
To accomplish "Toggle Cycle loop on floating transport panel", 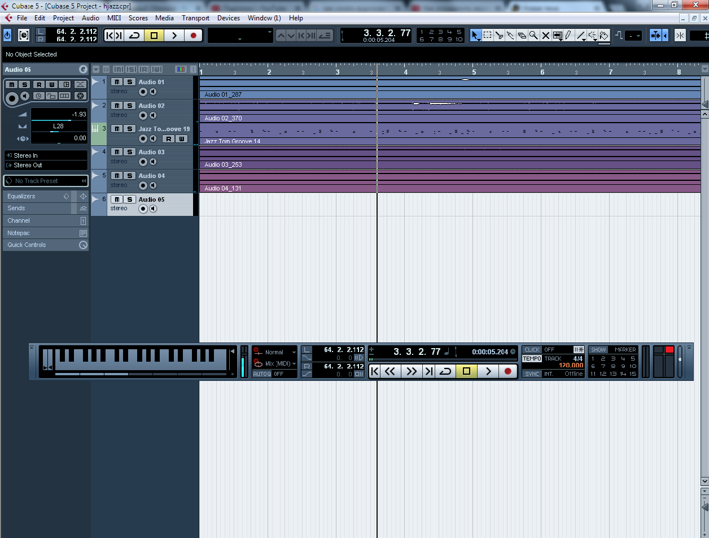I will click(445, 371).
